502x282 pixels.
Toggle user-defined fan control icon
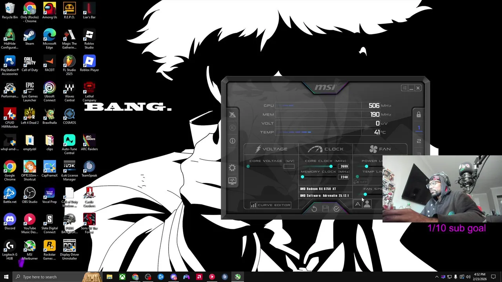pos(367,204)
